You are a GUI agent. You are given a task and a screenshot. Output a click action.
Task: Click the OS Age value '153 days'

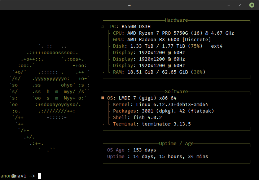(145, 150)
